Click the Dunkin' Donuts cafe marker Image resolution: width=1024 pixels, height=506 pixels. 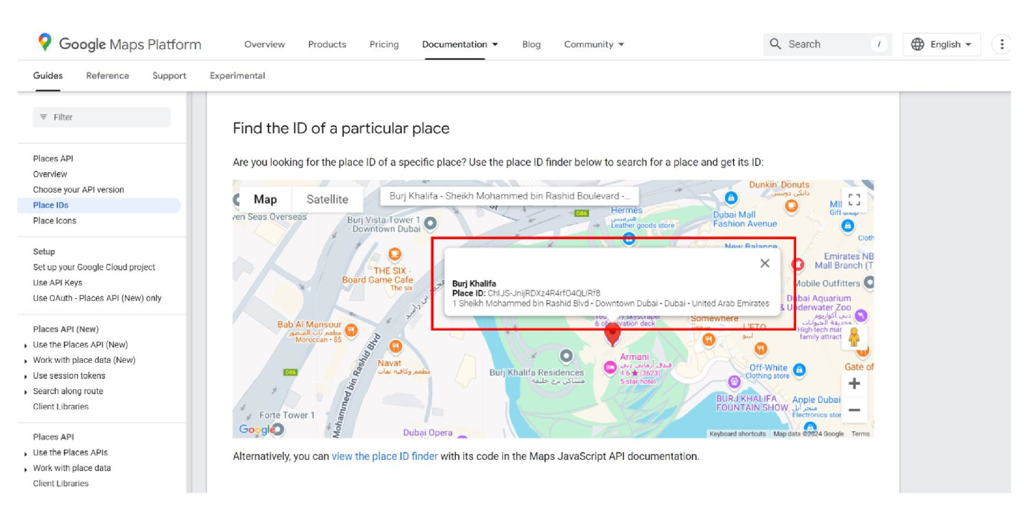[791, 206]
